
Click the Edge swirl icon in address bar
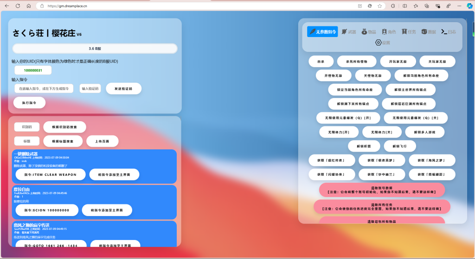[x=370, y=6]
